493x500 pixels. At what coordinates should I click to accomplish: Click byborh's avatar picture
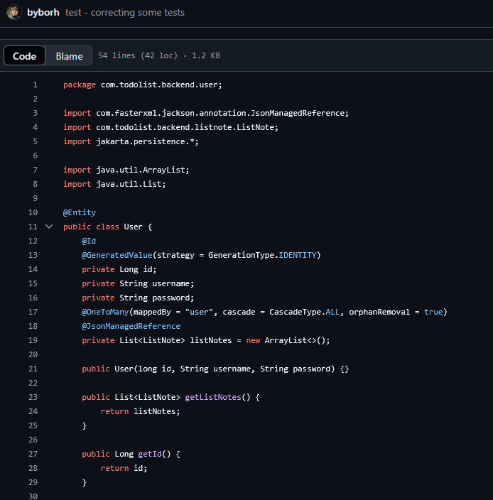click(13, 13)
